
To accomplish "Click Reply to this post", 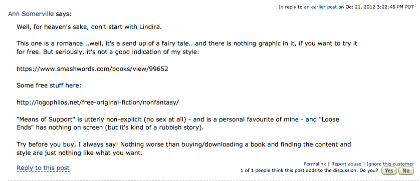I will 43,168.
